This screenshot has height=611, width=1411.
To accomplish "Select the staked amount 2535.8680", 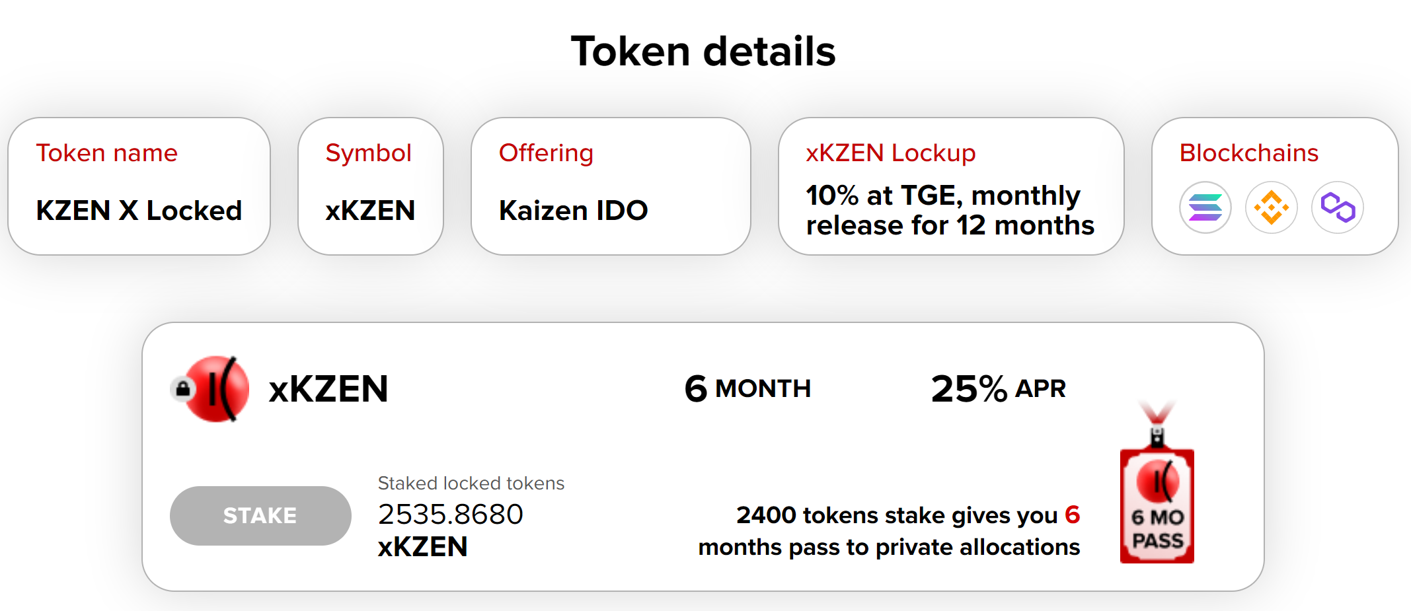I will (451, 515).
